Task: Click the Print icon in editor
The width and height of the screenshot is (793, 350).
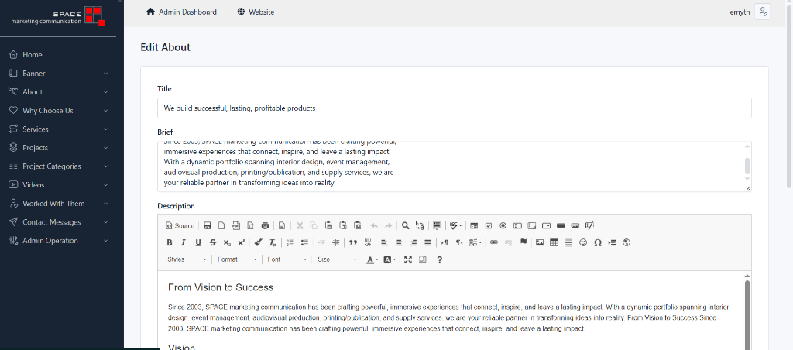Action: (265, 225)
